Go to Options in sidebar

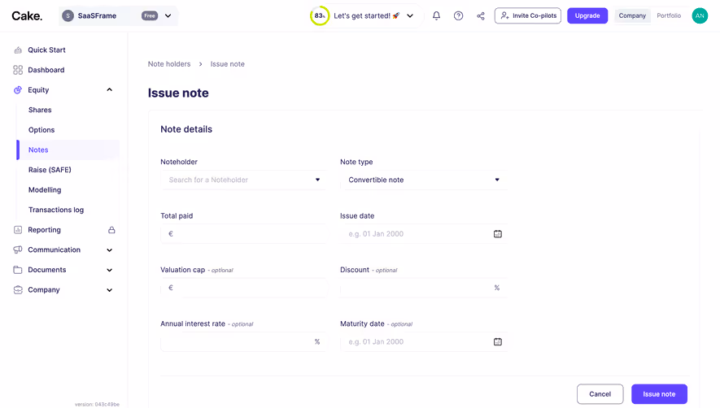click(x=41, y=130)
